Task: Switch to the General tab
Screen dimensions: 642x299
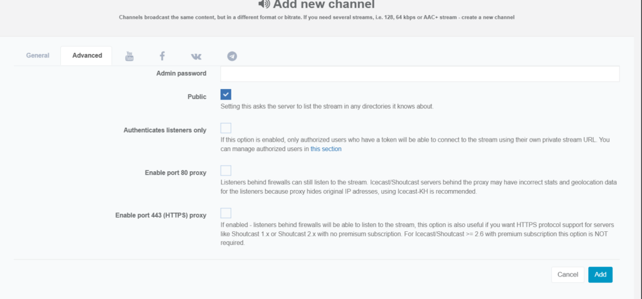Action: [38, 55]
